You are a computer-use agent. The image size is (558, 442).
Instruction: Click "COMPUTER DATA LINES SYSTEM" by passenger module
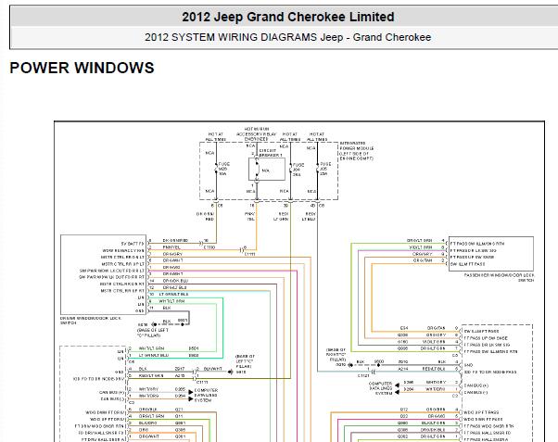(380, 388)
